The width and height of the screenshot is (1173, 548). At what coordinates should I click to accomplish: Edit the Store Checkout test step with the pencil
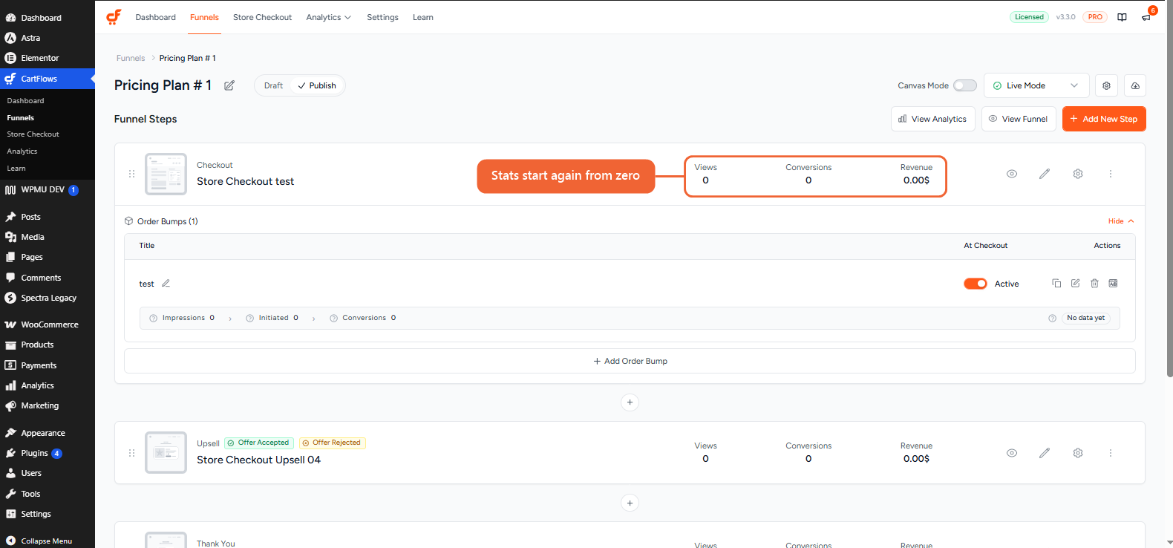(x=1045, y=174)
